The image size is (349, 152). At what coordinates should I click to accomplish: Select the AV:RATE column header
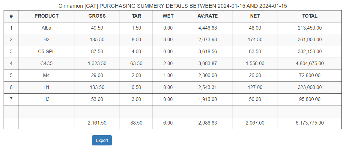click(x=207, y=16)
